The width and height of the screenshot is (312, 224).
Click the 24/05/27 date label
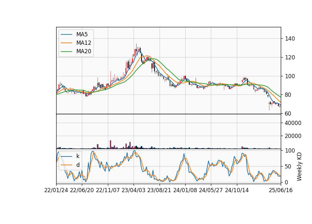tap(211, 190)
